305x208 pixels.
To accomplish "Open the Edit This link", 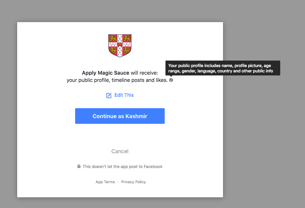I will coord(124,95).
